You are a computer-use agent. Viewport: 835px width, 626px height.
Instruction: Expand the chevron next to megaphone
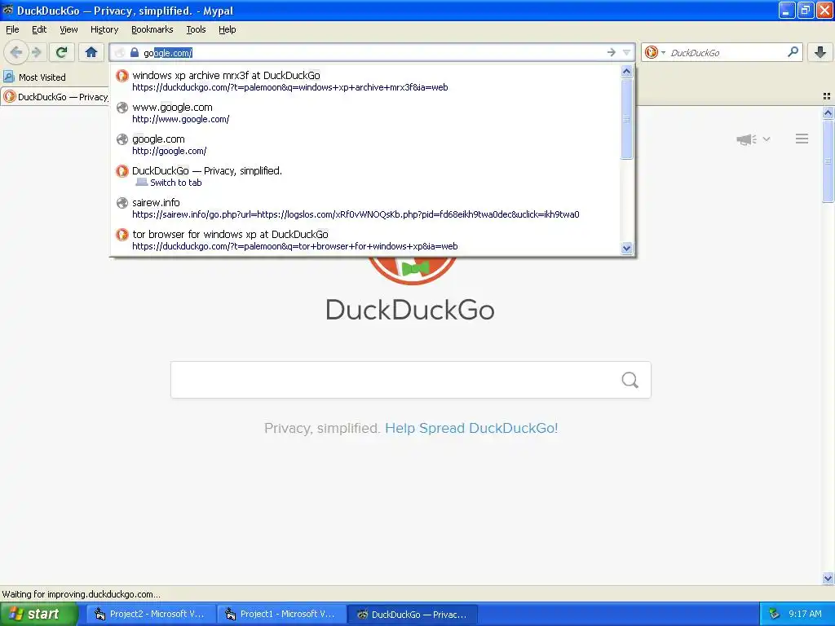click(767, 139)
